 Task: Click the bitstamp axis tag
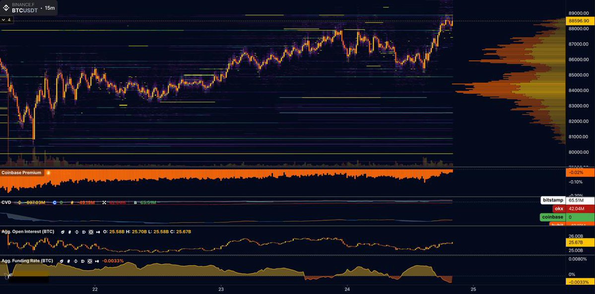(553, 200)
